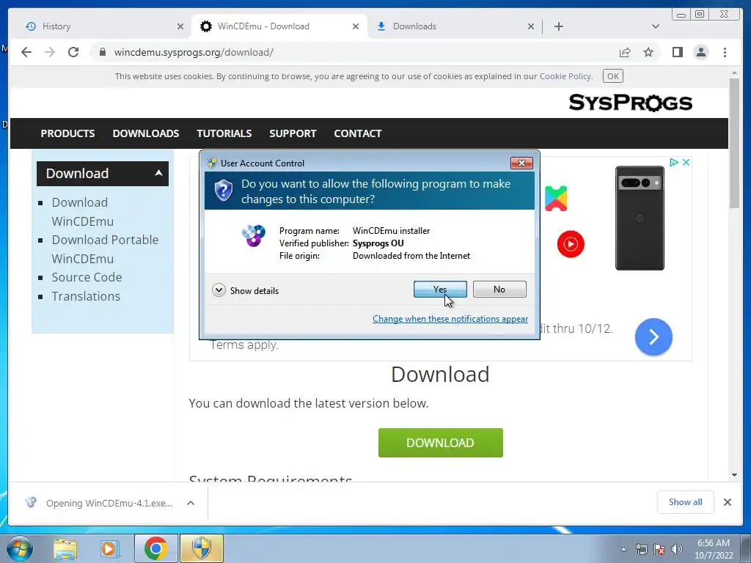Click the AdChoices icon on ad
This screenshot has width=751, height=563.
click(x=673, y=162)
